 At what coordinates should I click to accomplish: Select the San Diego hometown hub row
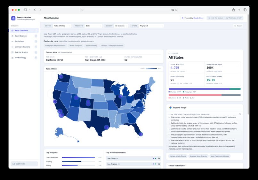click(133, 159)
